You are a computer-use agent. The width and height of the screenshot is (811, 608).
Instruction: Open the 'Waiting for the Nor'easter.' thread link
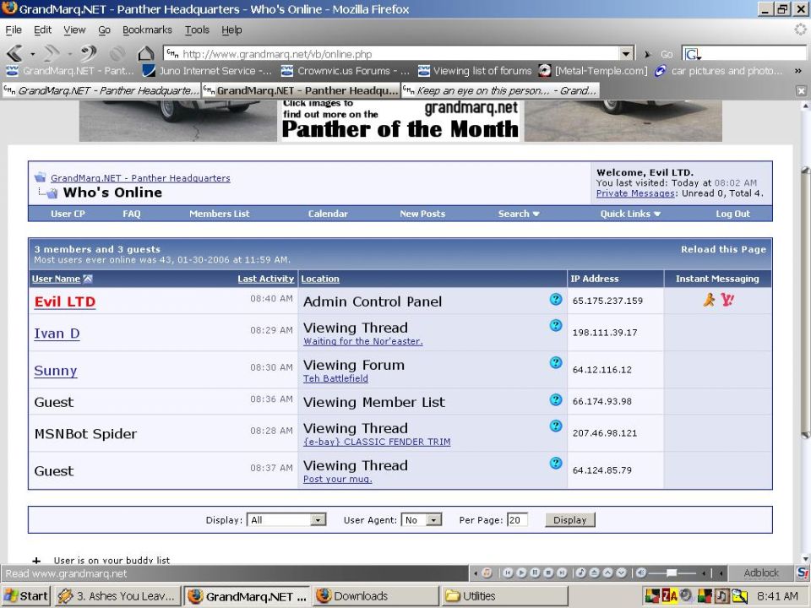363,341
